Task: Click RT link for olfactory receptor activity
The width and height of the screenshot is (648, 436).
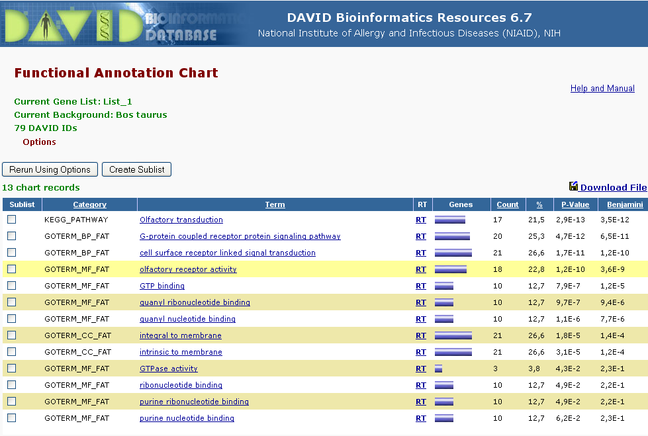Action: (x=421, y=269)
